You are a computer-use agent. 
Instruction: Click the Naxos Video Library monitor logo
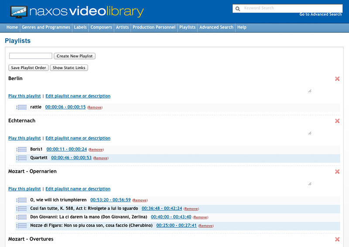click(16, 12)
